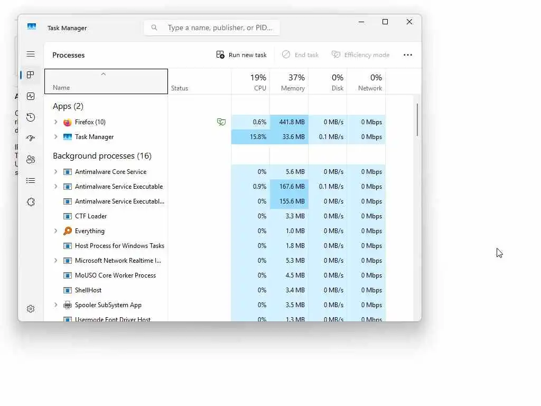
Task: Click Efficiency mode button
Action: [x=360, y=55]
